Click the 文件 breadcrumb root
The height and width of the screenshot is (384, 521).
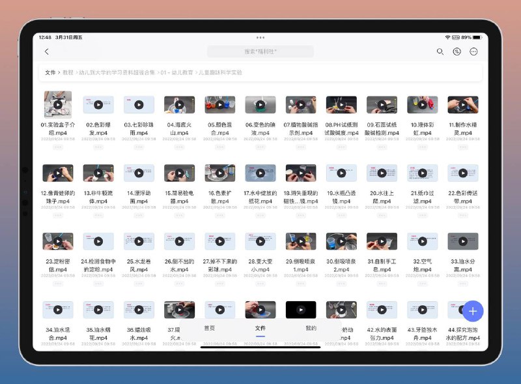click(x=50, y=73)
